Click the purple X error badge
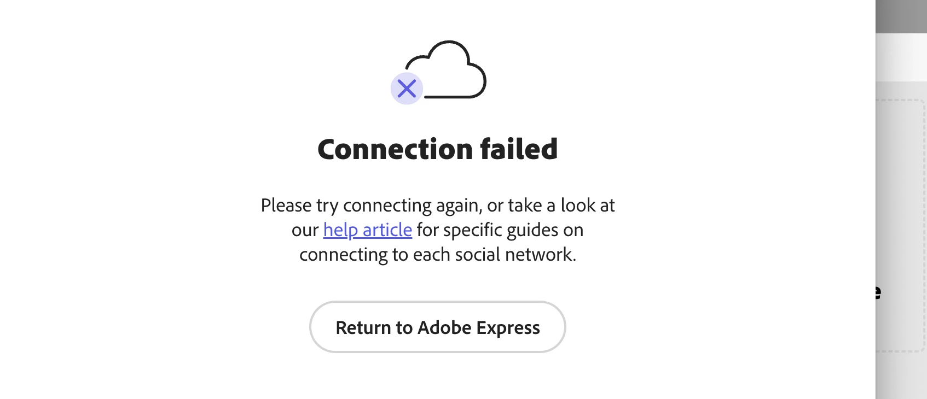The width and height of the screenshot is (927, 399). coord(407,88)
